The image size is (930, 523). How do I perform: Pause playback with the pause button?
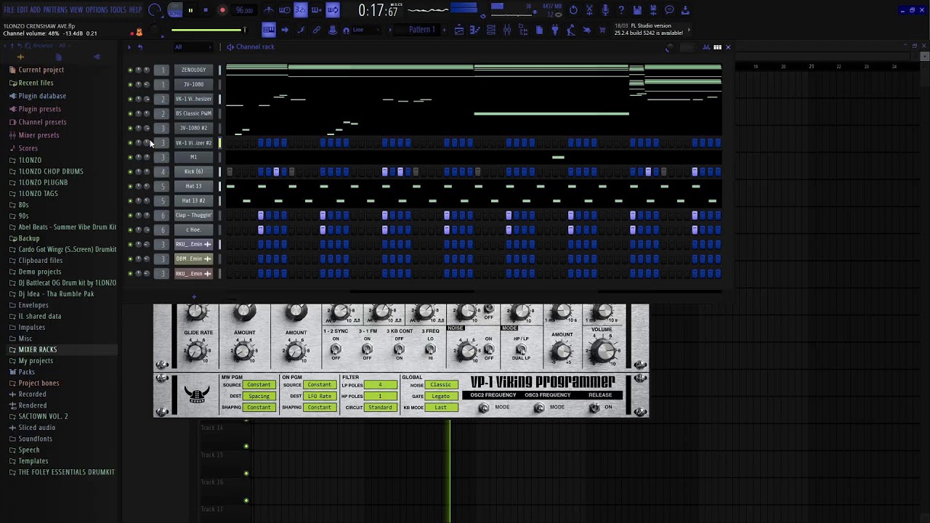click(x=190, y=10)
